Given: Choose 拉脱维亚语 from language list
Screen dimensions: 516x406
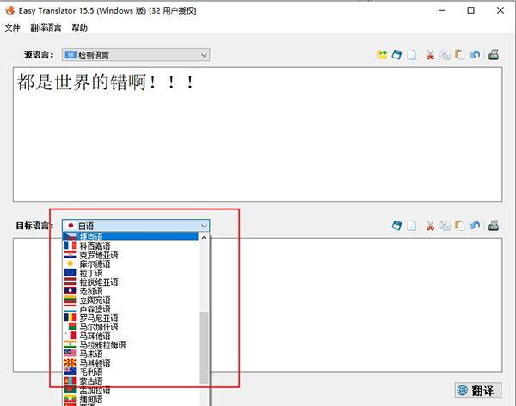Looking at the screenshot, I should tap(131, 282).
